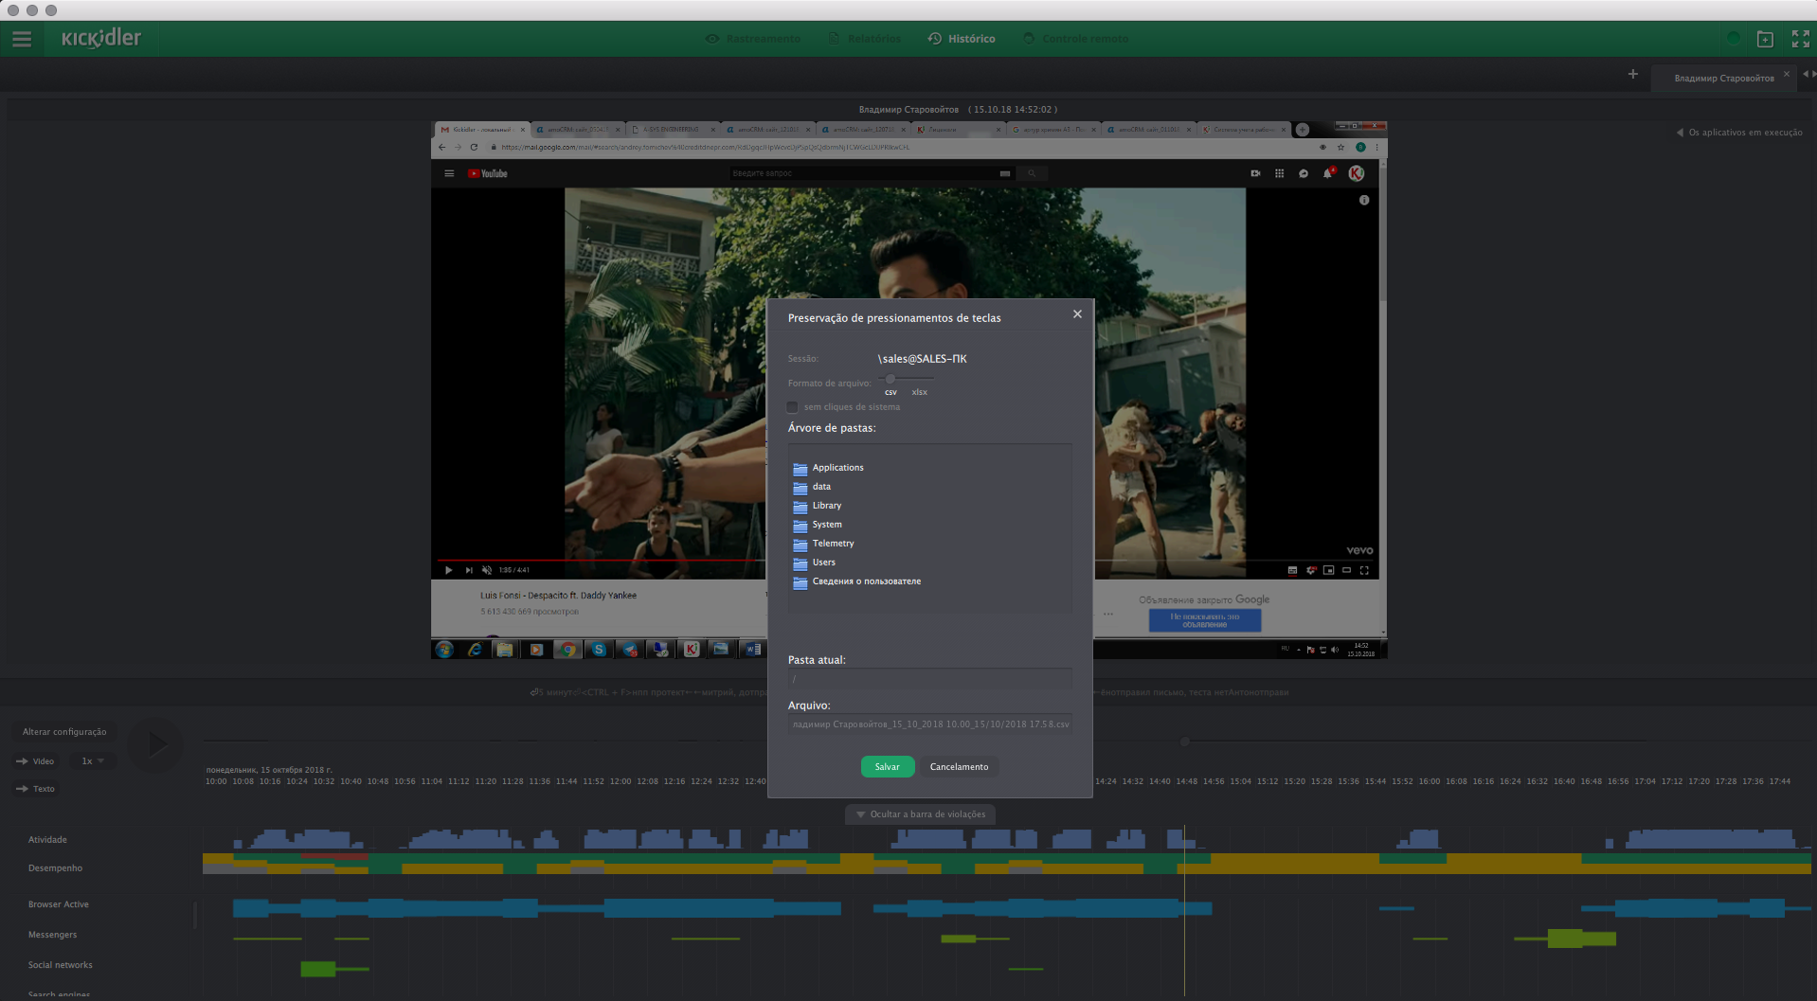Select the data folder
1817x1001 pixels.
821,487
